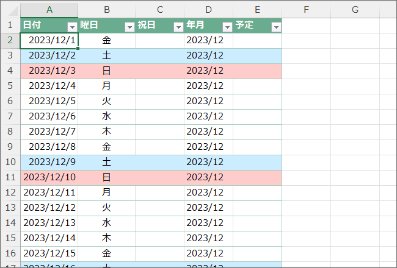The width and height of the screenshot is (397, 268).
Task: Click 2023/12 年月 cell in row 10
Action: (209, 162)
